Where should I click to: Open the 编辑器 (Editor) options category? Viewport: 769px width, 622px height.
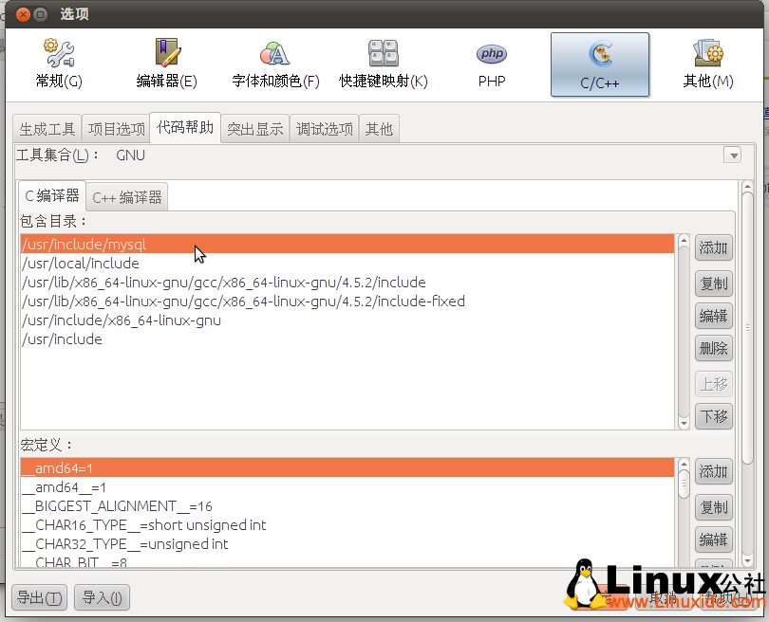click(x=167, y=64)
